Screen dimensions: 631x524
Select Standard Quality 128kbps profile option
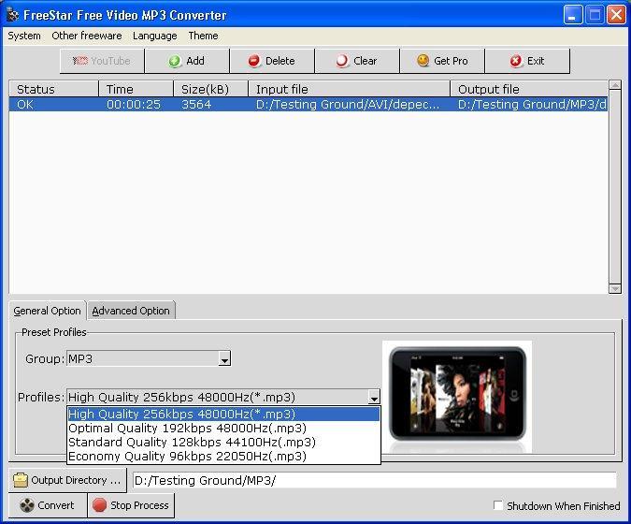click(223, 443)
